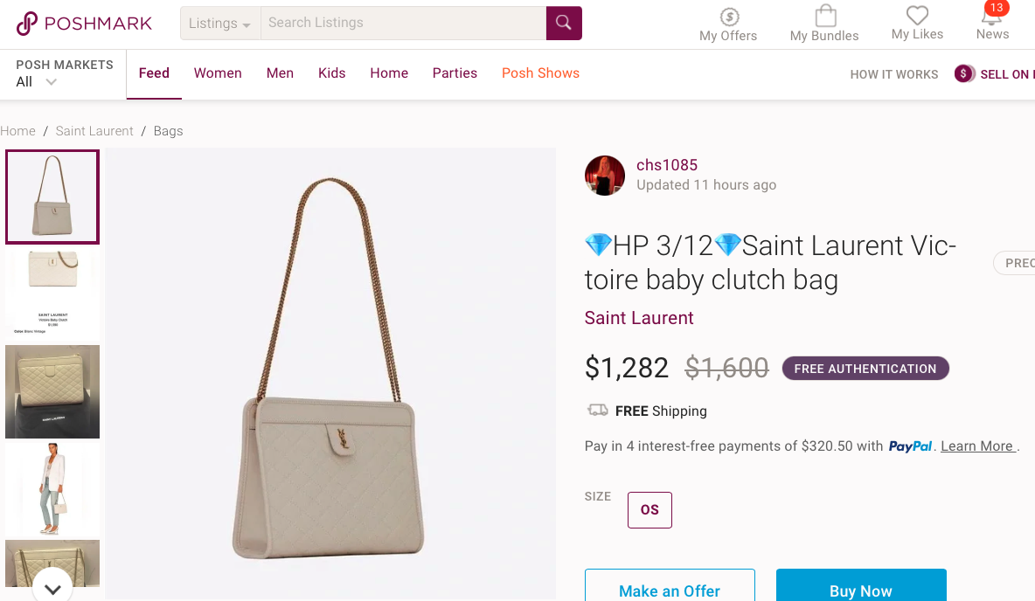The image size is (1035, 601).
Task: Click the magnifying glass search button
Action: [564, 24]
